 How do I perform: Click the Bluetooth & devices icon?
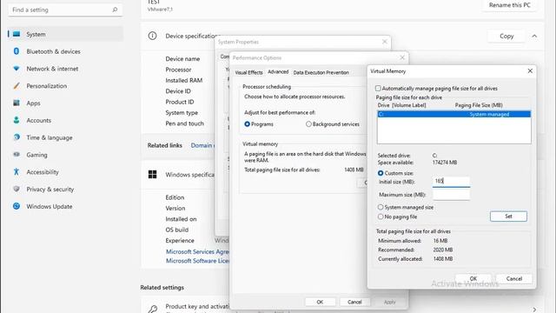[17, 51]
